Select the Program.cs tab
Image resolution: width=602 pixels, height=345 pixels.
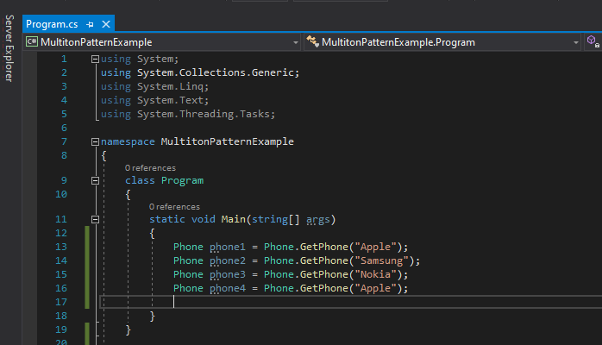pyautogui.click(x=52, y=24)
